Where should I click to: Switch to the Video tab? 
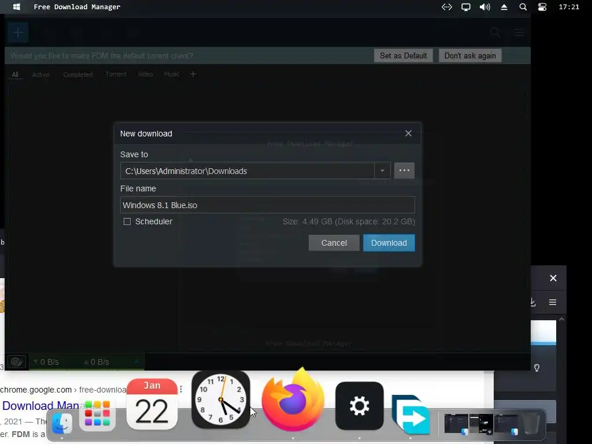click(145, 74)
